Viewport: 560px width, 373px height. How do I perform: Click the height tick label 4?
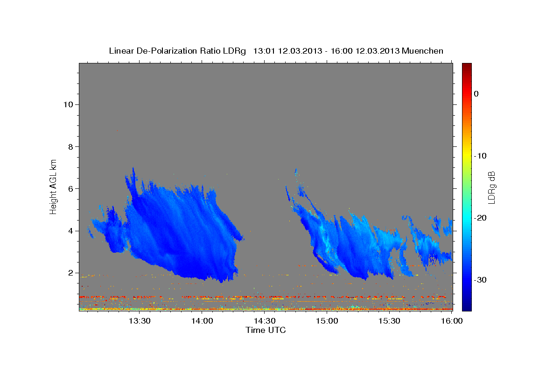pos(70,231)
